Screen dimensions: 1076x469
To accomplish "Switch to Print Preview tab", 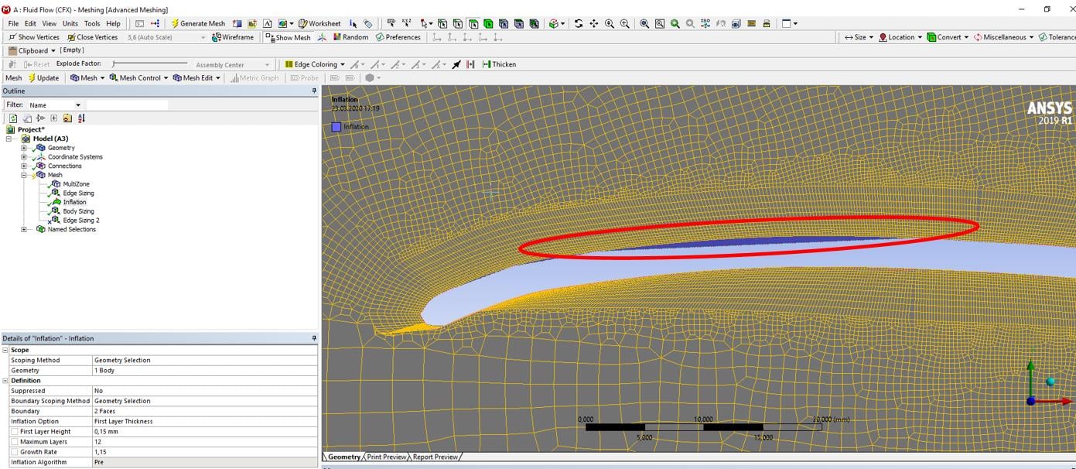I will [x=386, y=457].
